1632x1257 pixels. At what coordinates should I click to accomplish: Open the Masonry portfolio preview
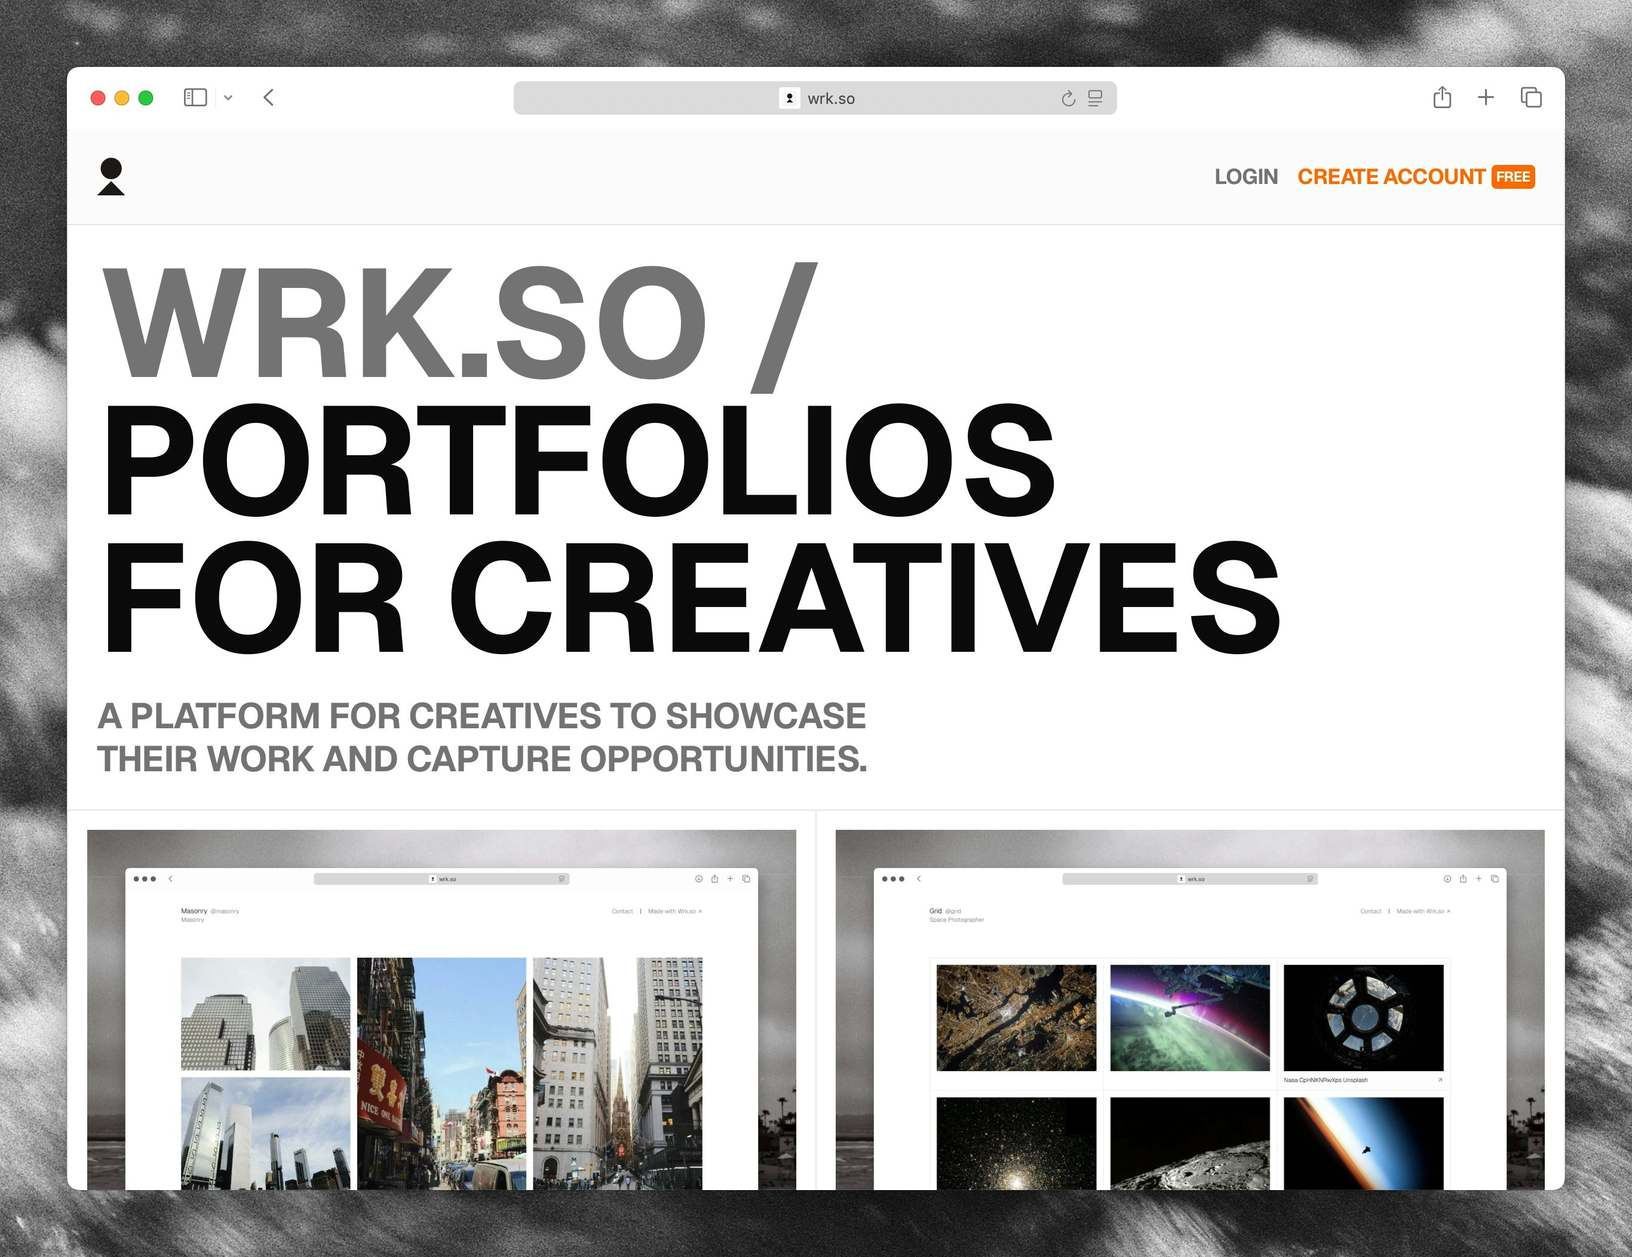[441, 1009]
